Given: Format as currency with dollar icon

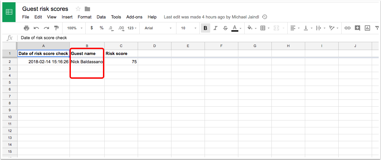Looking at the screenshot, I should [x=92, y=28].
